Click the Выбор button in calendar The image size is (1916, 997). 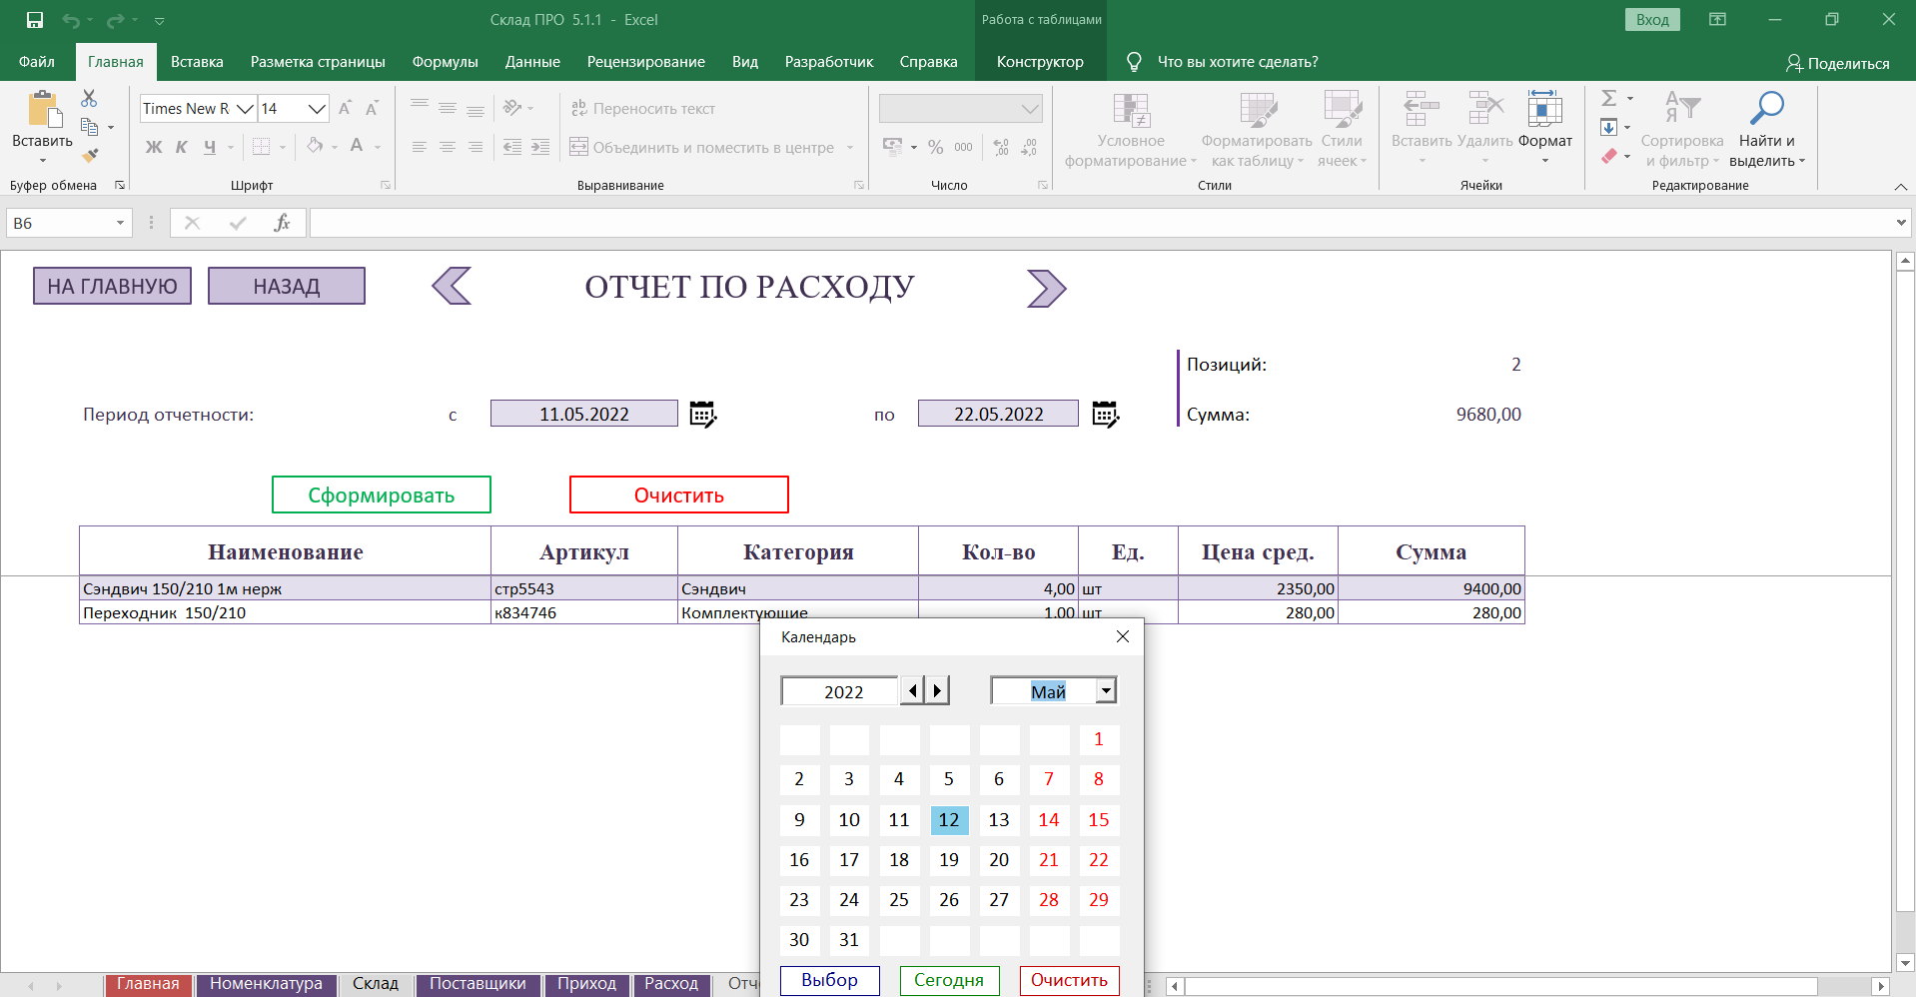(x=829, y=980)
